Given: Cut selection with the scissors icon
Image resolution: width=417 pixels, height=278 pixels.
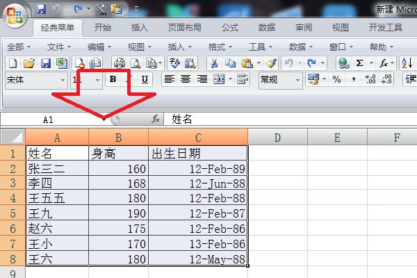Looking at the screenshot, I should [214, 63].
